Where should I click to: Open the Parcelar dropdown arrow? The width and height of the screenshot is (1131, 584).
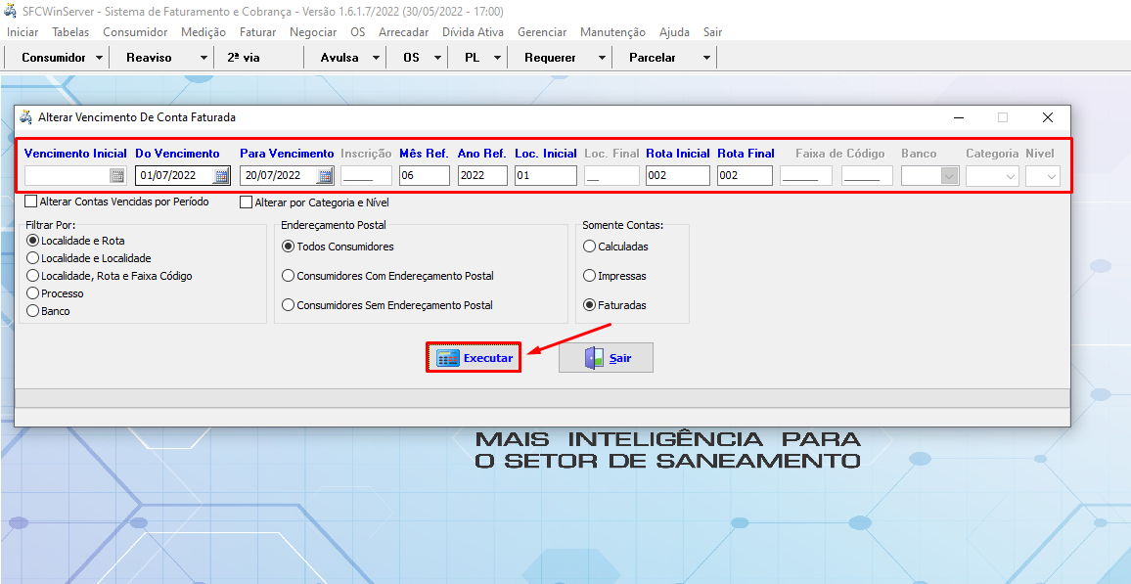click(706, 58)
